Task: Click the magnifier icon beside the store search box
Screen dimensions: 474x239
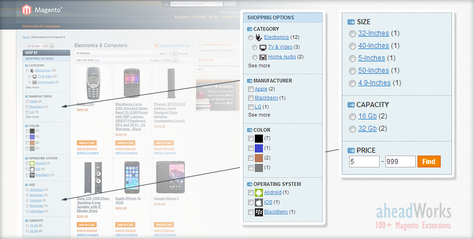Action: pyautogui.click(x=166, y=4)
